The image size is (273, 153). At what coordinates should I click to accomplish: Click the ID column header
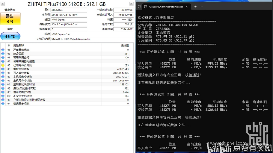(x=9, y=45)
